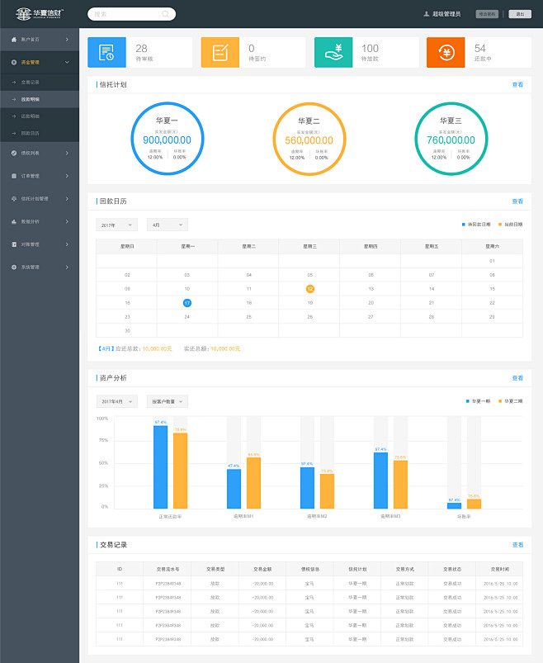
Task: Expand the 信托计划管理 sidebar chevron
Action: [x=67, y=199]
